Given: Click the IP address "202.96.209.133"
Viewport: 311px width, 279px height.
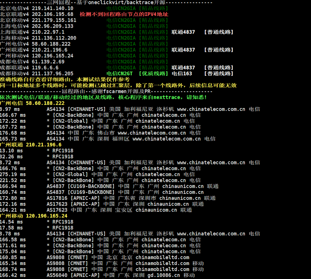Looking at the screenshot, I should click(x=52, y=26).
